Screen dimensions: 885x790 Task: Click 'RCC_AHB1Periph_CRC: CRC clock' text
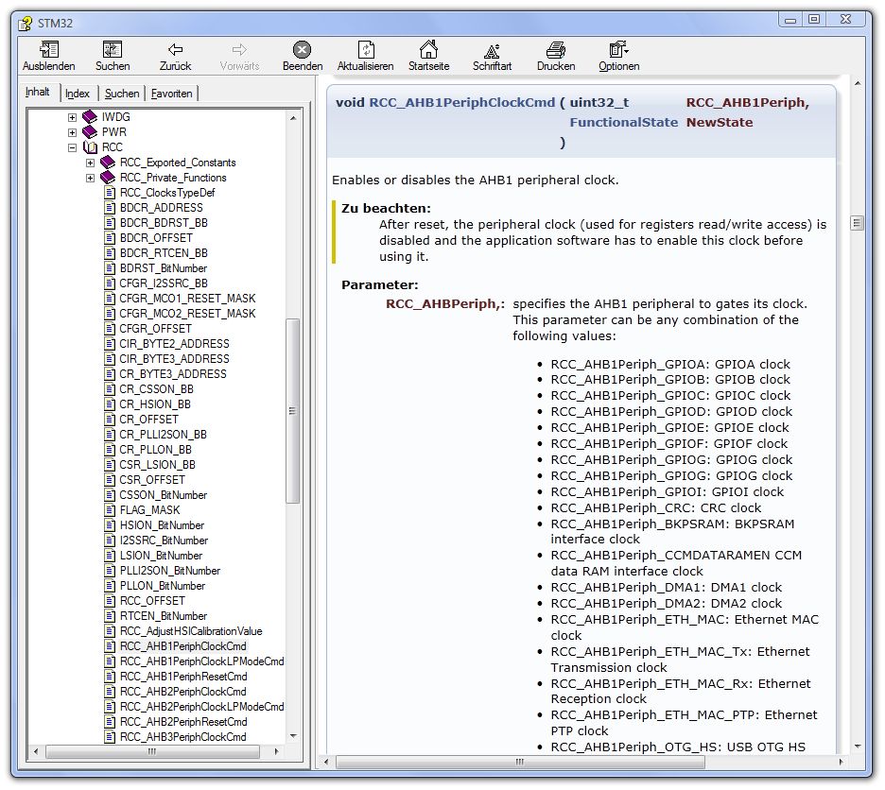(656, 507)
